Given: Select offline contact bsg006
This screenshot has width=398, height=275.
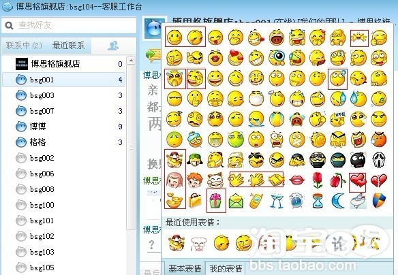Looking at the screenshot, I should 63,174.
